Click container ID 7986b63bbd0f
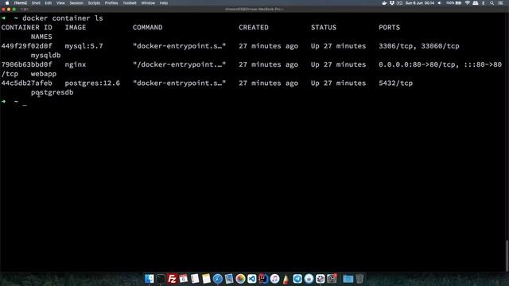This screenshot has width=509, height=286. (x=26, y=64)
